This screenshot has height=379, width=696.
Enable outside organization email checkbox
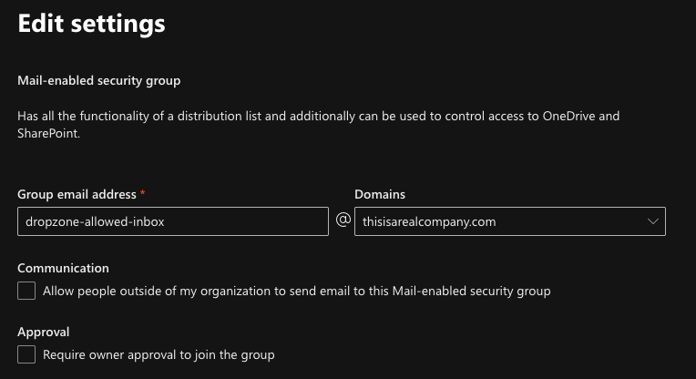pos(27,291)
